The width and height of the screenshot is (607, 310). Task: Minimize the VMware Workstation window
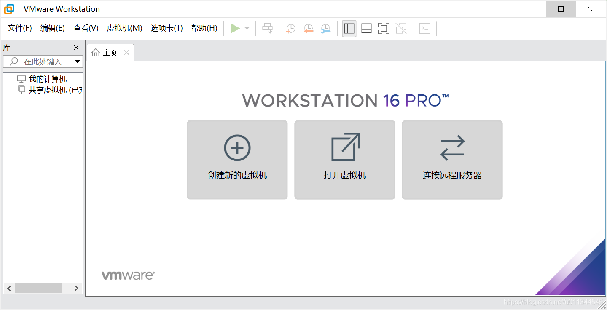tap(531, 9)
